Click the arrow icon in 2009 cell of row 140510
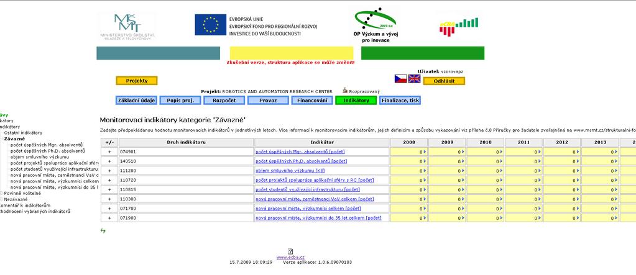The height and width of the screenshot is (275, 636). click(463, 161)
